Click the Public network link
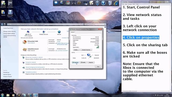This screenshot has height=97, width=172. 31,50
